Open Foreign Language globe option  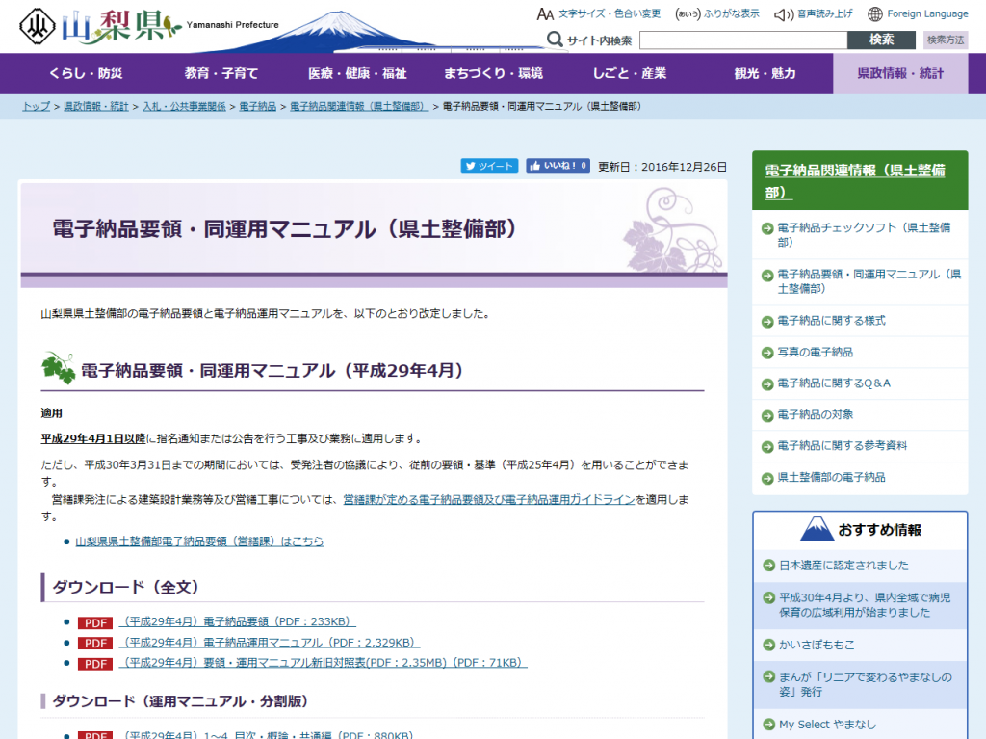874,14
